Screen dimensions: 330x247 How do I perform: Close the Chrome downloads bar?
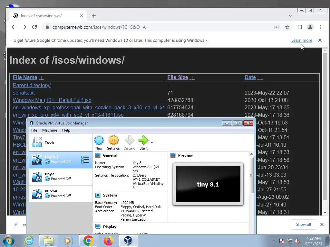coord(322,224)
